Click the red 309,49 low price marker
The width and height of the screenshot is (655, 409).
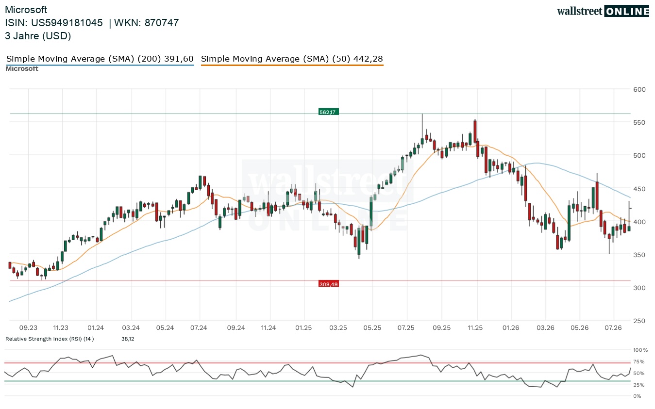tap(328, 284)
